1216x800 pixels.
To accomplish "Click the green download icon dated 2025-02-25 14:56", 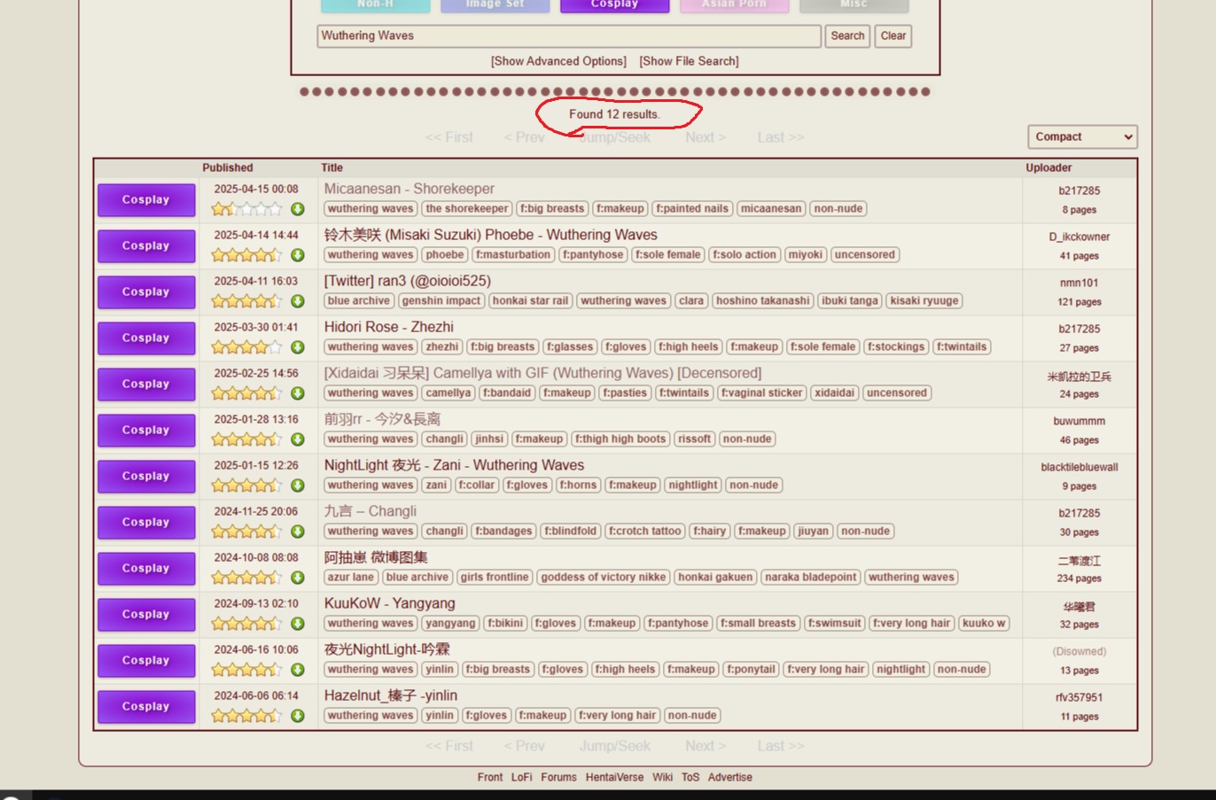I will pos(298,393).
